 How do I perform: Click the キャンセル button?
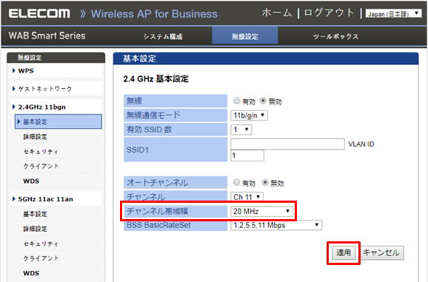(381, 253)
